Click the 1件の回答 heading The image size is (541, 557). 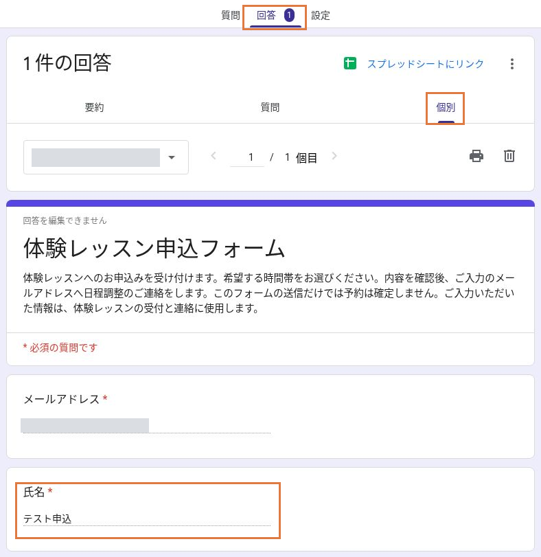click(x=67, y=63)
